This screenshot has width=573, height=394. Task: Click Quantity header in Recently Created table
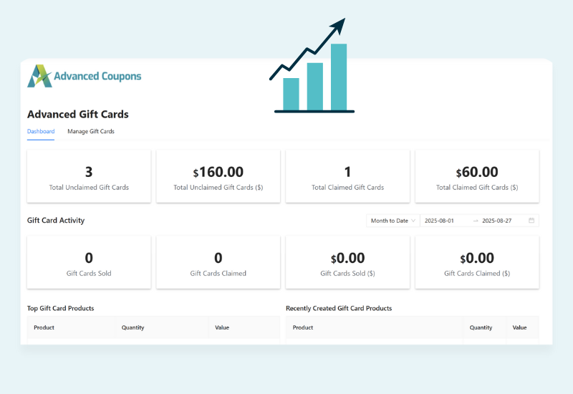point(481,327)
